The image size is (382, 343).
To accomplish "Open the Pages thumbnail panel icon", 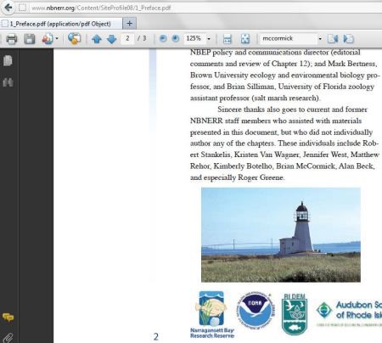I will coord(8,60).
